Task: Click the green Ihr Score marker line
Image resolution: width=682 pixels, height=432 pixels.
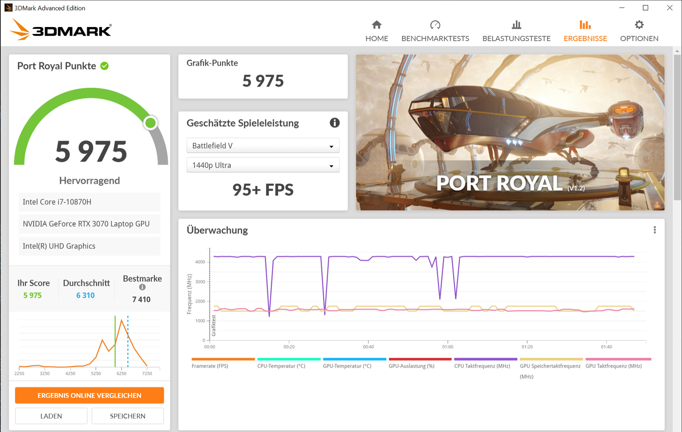Action: click(115, 341)
